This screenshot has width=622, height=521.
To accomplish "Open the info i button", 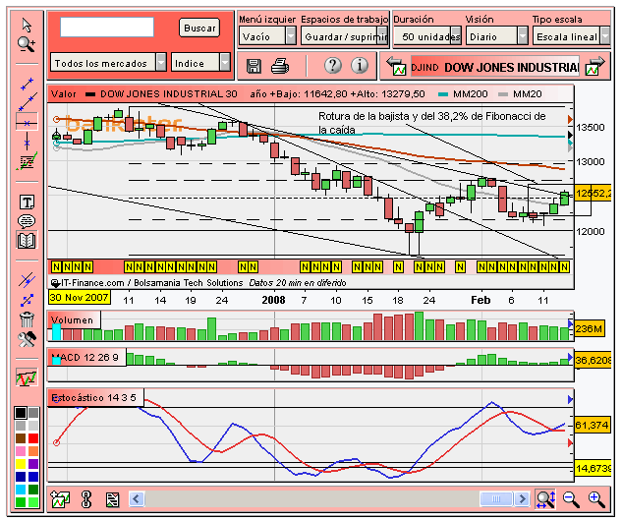I will pos(360,65).
